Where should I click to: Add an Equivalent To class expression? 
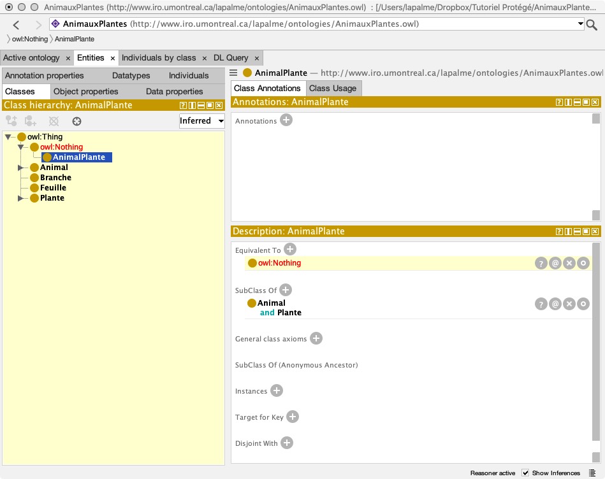coord(290,250)
